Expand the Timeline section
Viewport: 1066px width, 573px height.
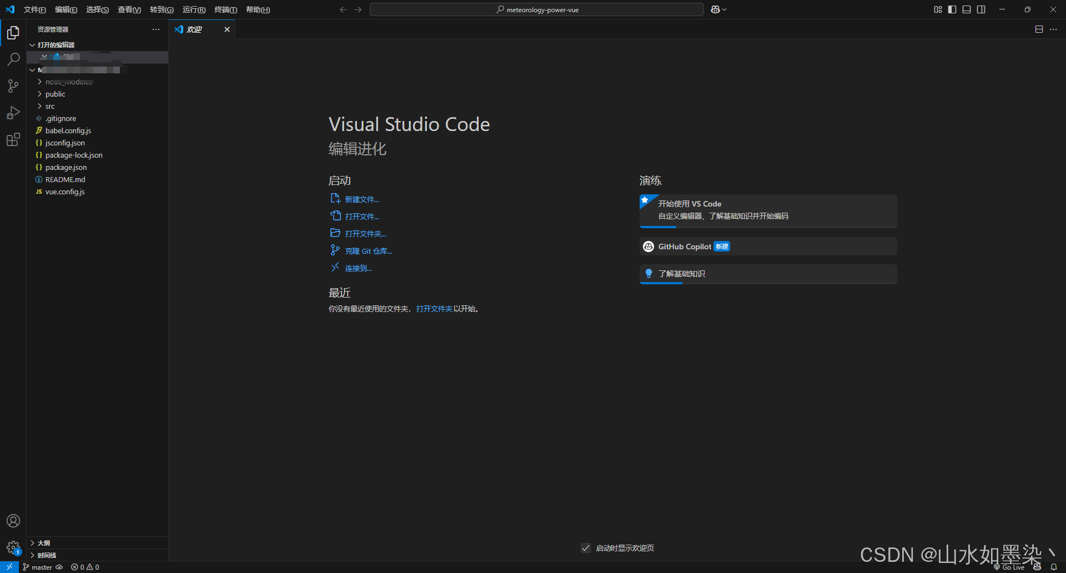click(x=97, y=555)
